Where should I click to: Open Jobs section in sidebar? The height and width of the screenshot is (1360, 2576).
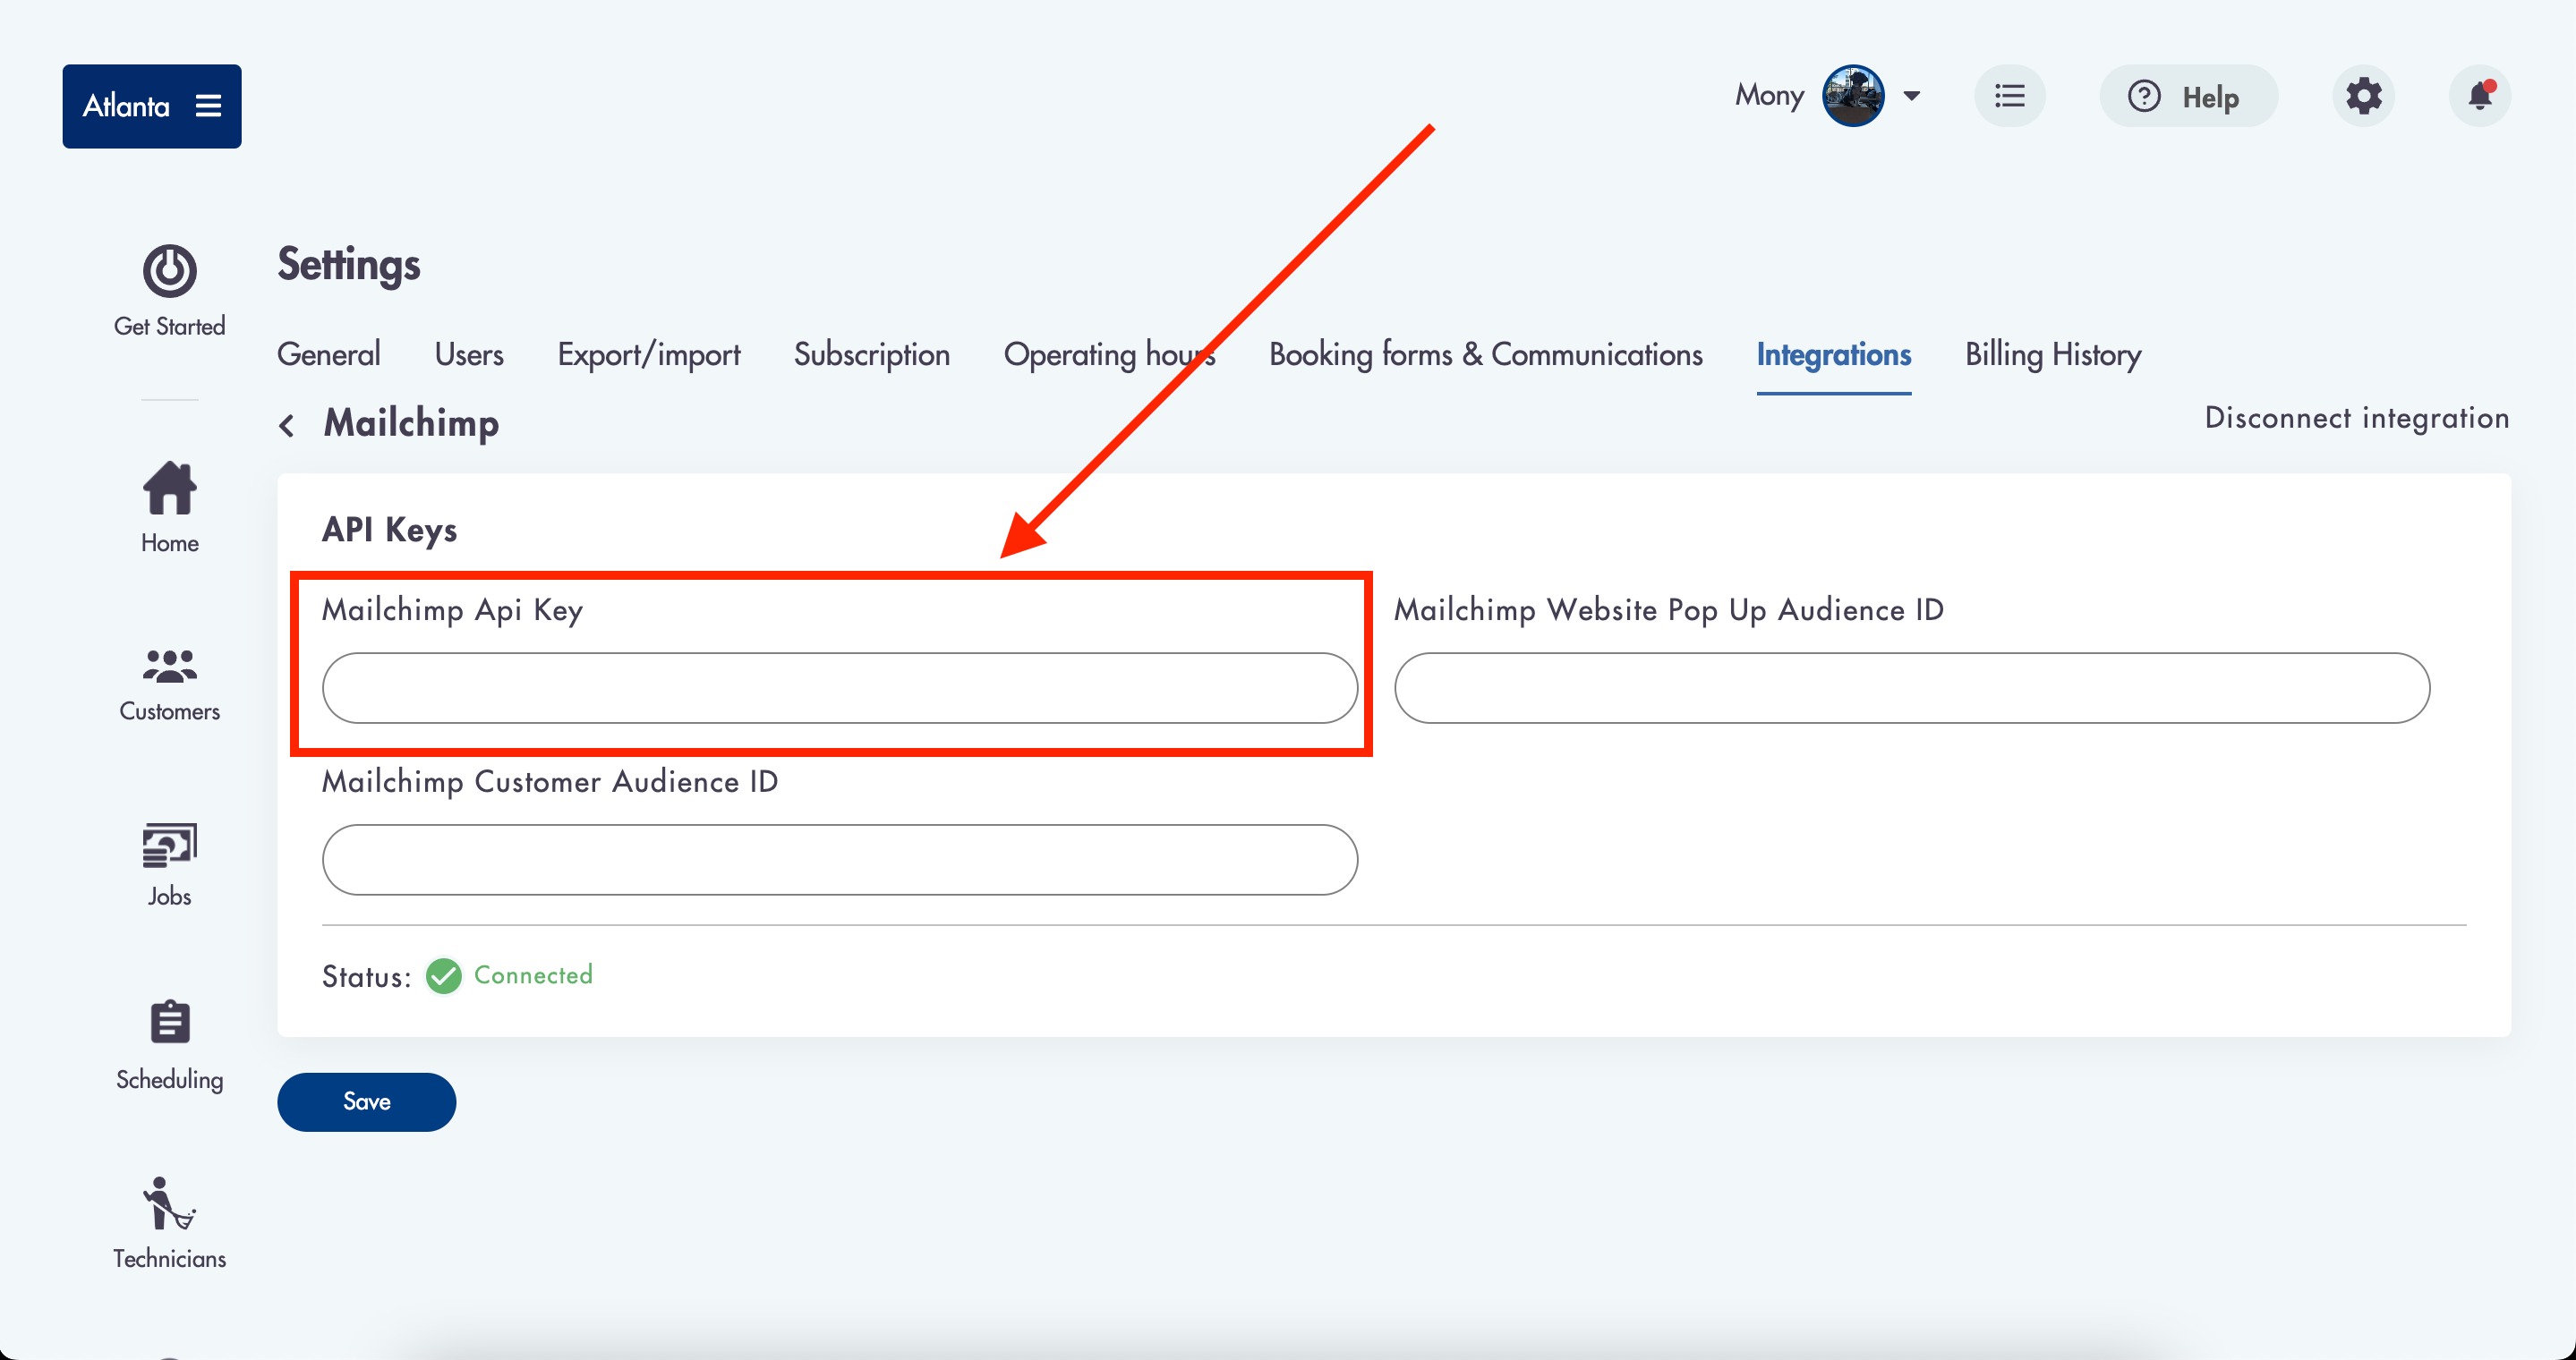[169, 864]
